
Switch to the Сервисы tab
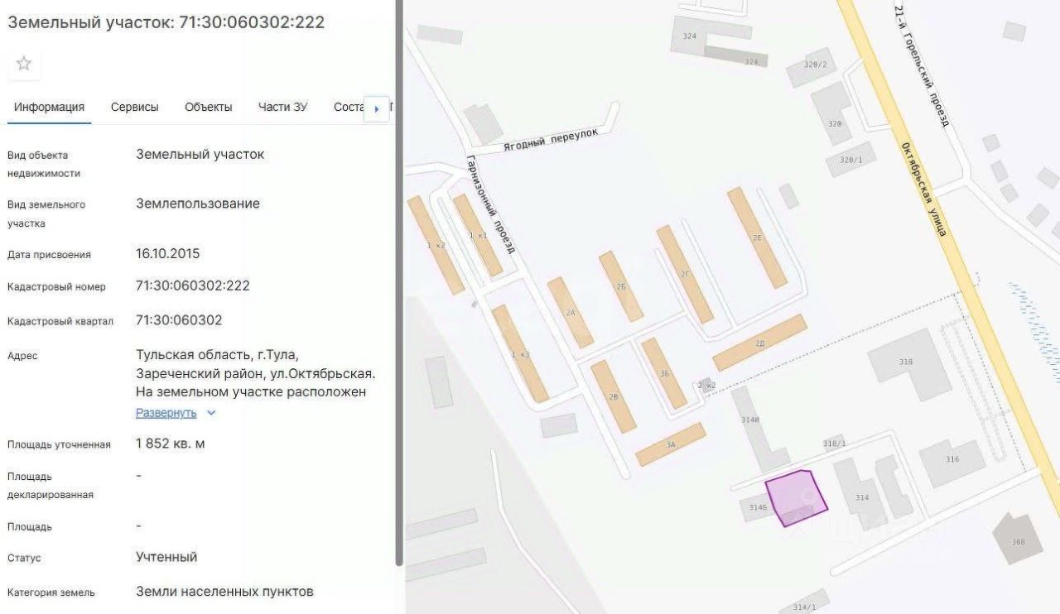point(135,107)
